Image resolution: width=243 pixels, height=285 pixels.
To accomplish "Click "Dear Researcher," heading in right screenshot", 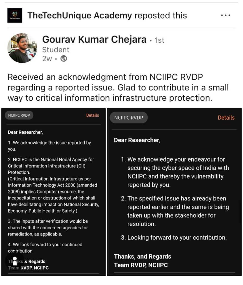I will (x=137, y=140).
